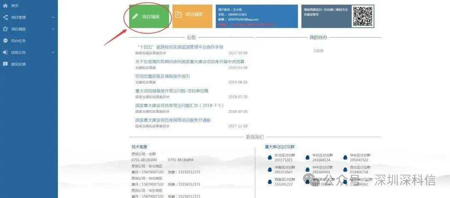Click the 信息公告 megaphone icon
This screenshot has height=198, width=450.
5,53
